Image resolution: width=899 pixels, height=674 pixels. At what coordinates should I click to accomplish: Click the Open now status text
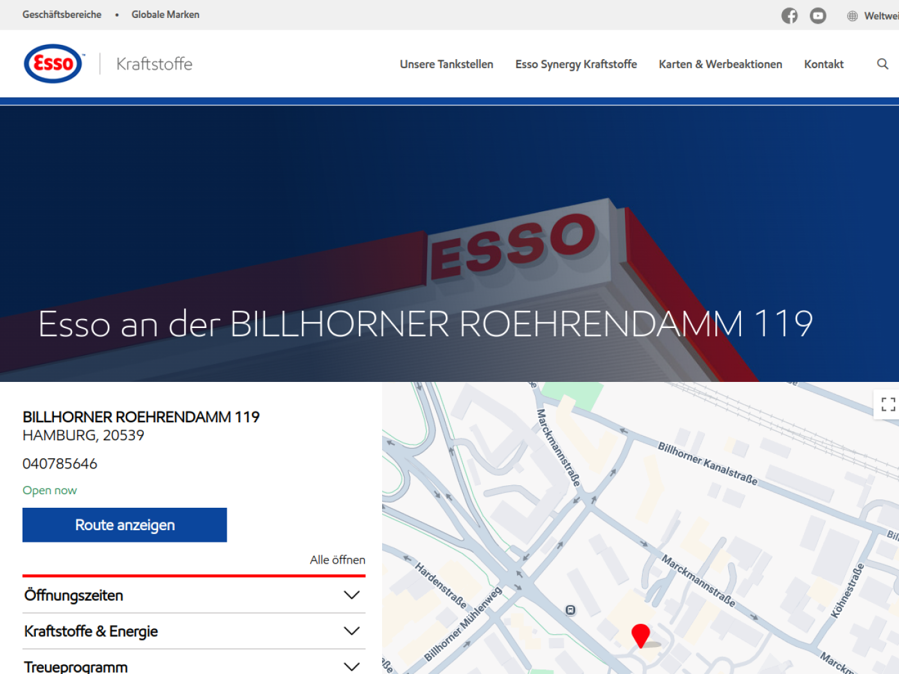pyautogui.click(x=49, y=490)
